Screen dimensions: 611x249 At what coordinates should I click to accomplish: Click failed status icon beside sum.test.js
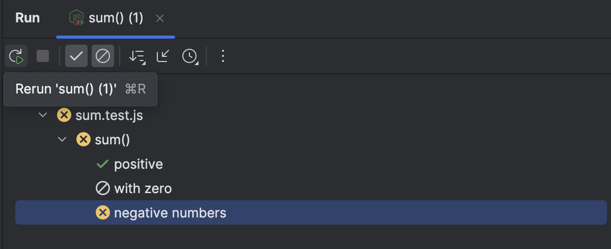coord(64,115)
